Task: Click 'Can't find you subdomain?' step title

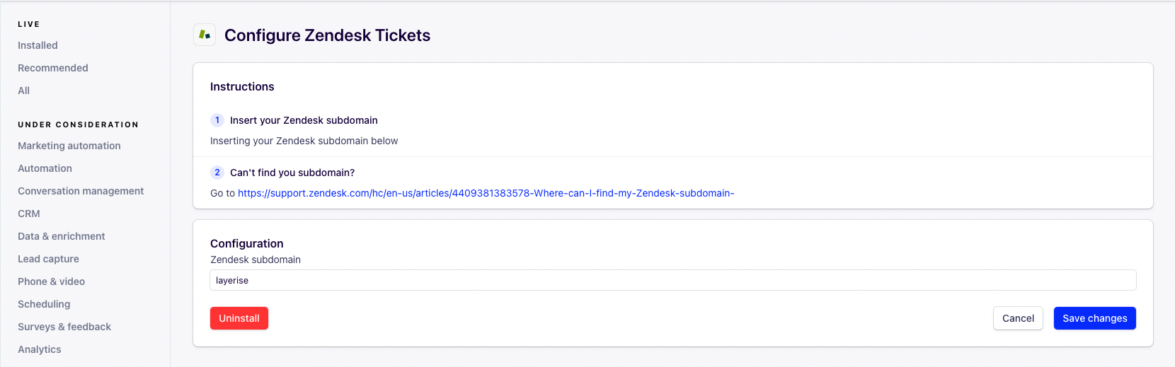Action: click(292, 173)
